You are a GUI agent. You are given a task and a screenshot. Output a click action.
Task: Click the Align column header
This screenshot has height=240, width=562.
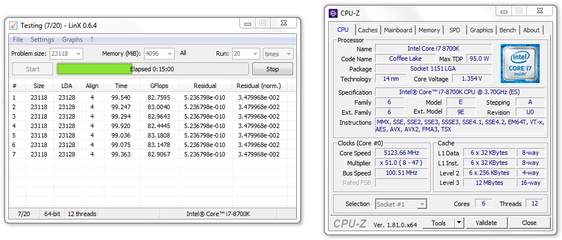point(92,86)
